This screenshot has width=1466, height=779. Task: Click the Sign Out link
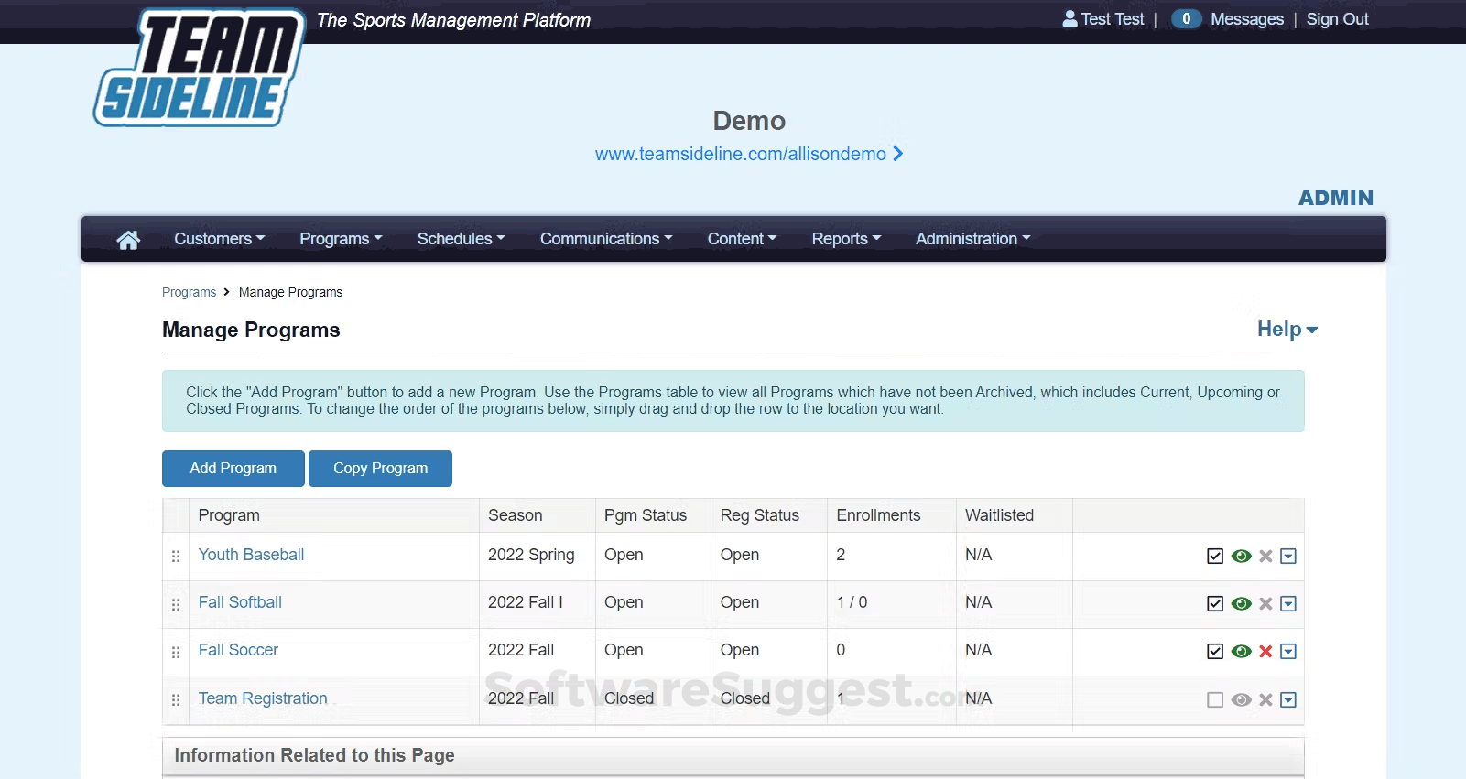1337,19
